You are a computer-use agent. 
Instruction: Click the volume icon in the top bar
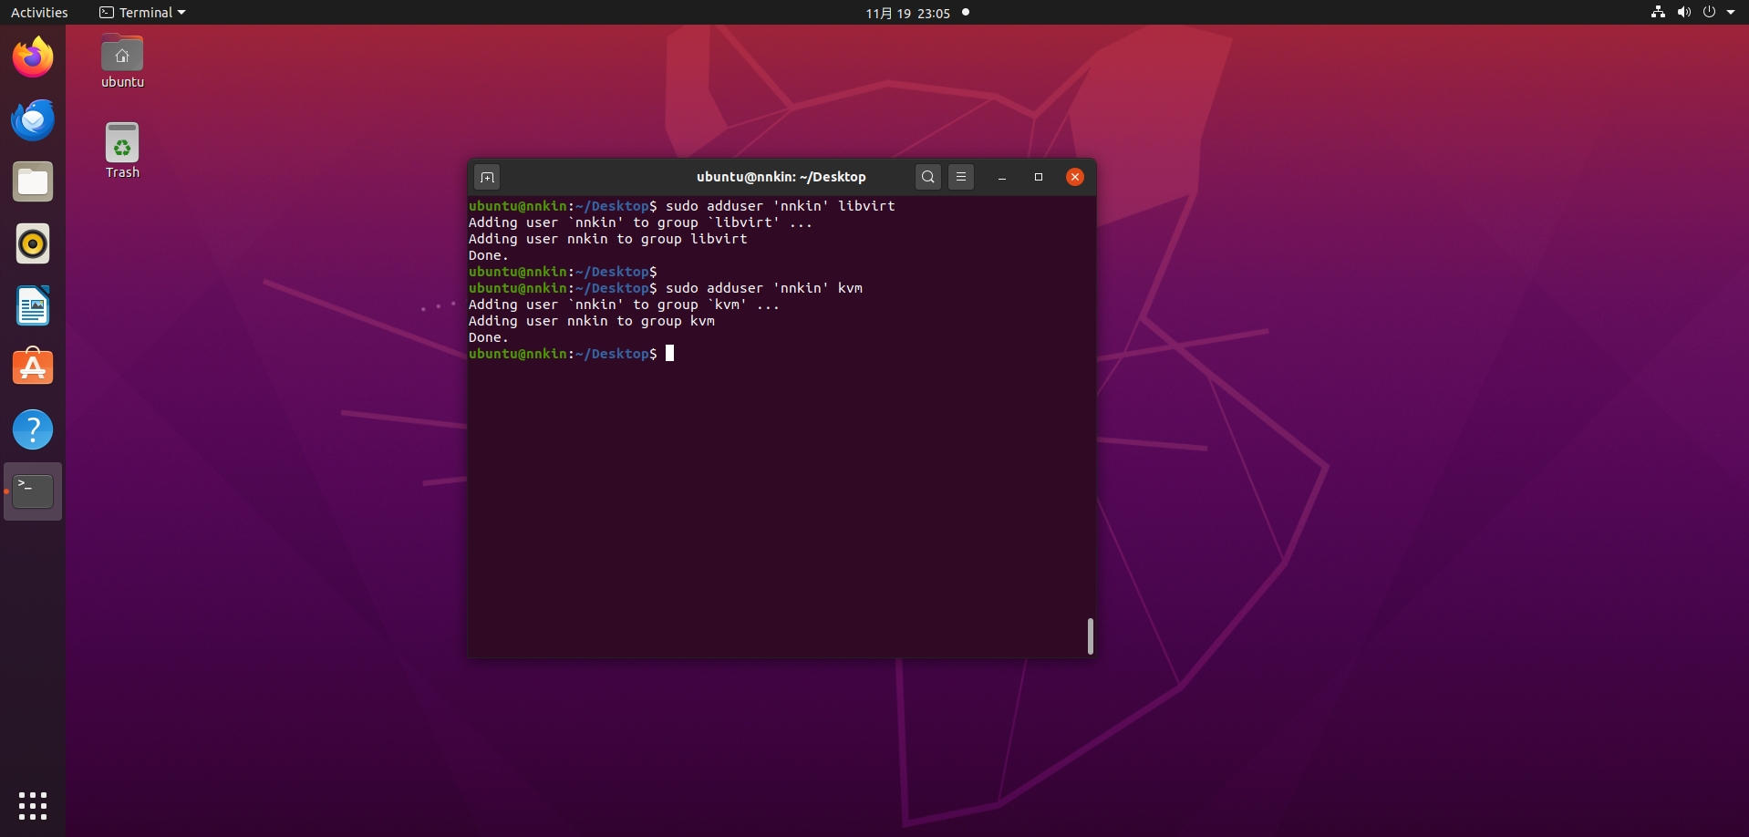(1683, 13)
